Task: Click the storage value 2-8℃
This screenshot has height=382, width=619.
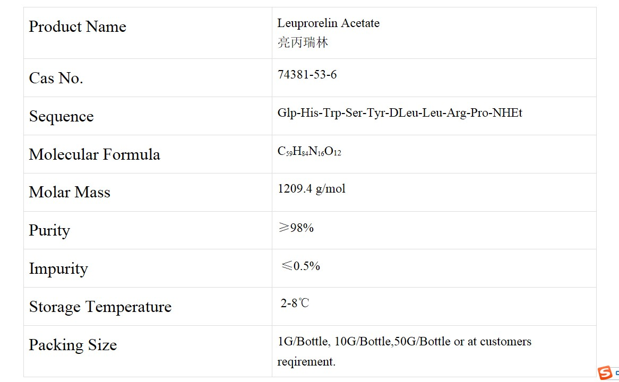Action: click(295, 303)
